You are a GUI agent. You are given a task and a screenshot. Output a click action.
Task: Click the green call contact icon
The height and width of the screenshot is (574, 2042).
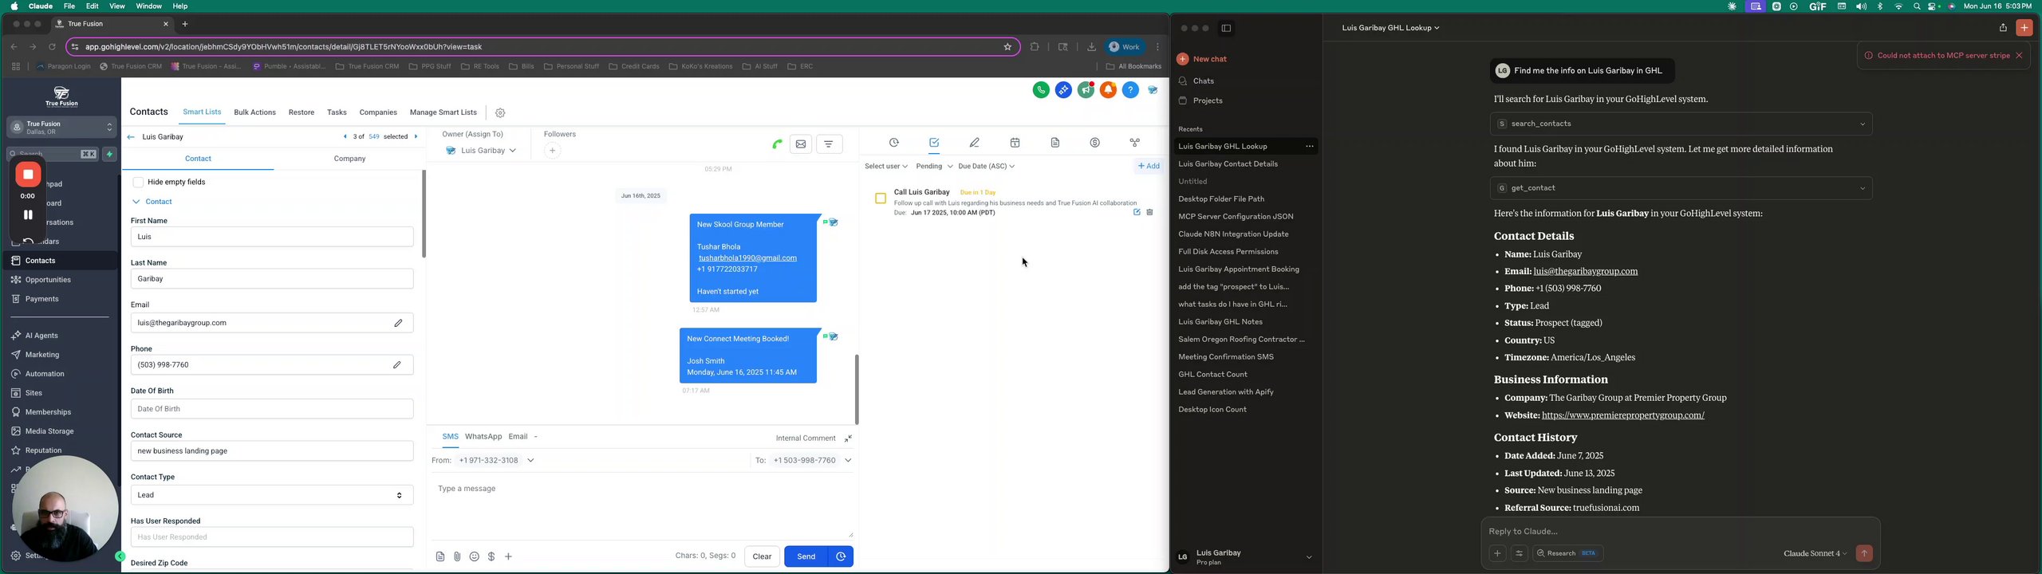[777, 144]
